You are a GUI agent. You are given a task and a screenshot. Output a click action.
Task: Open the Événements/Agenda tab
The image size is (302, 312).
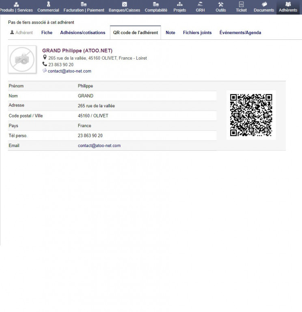[240, 32]
